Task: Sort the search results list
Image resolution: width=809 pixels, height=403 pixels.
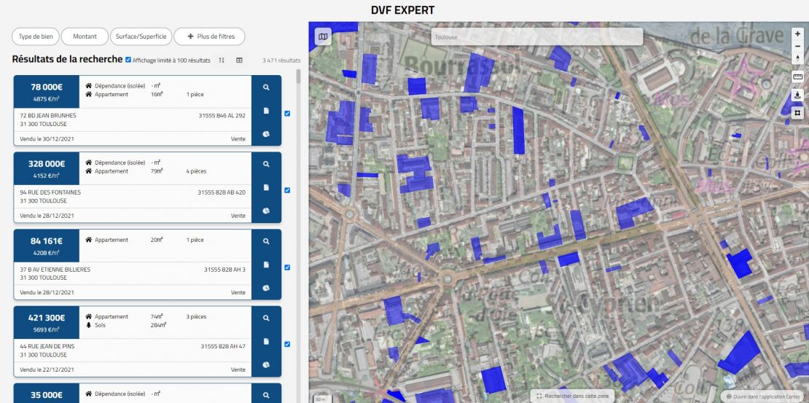Action: pyautogui.click(x=222, y=60)
